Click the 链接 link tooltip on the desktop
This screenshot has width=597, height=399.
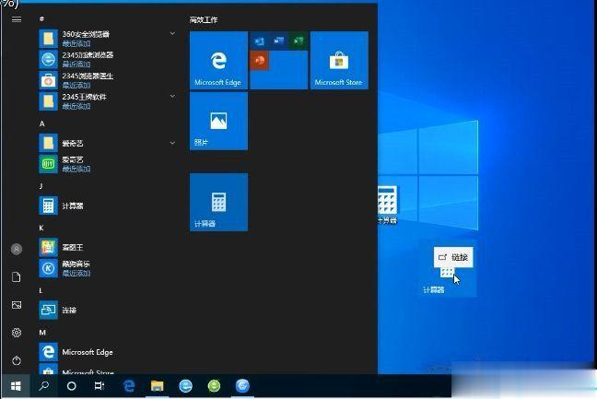[x=453, y=257]
